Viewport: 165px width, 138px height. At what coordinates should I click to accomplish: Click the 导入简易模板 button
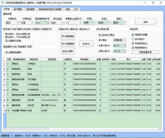pos(68,36)
